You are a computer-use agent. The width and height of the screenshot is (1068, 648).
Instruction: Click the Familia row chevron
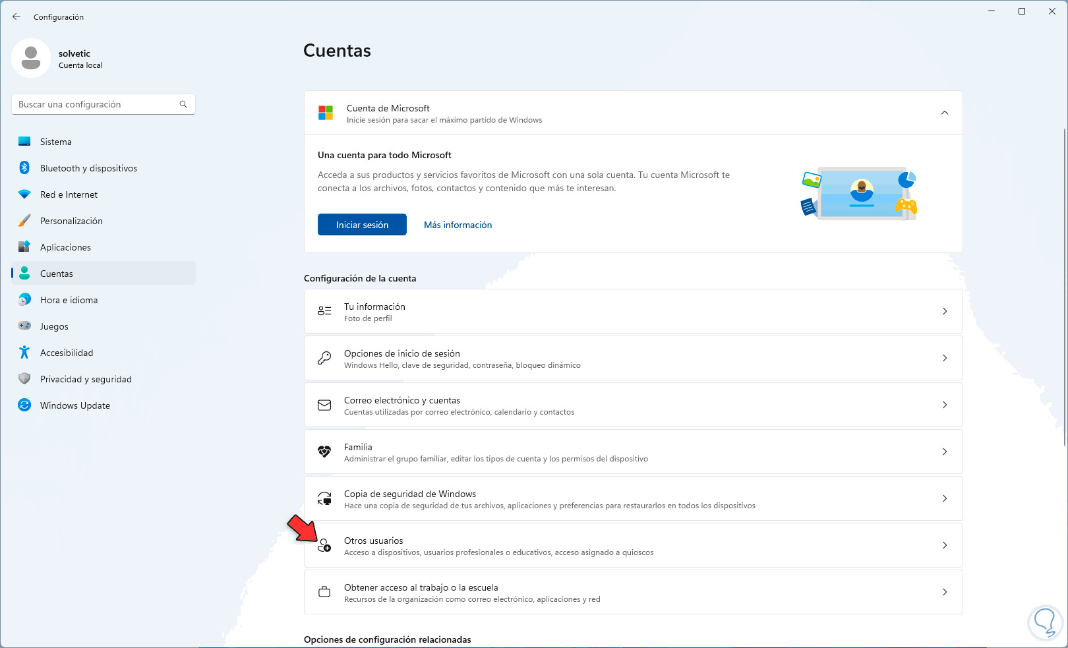coord(945,452)
